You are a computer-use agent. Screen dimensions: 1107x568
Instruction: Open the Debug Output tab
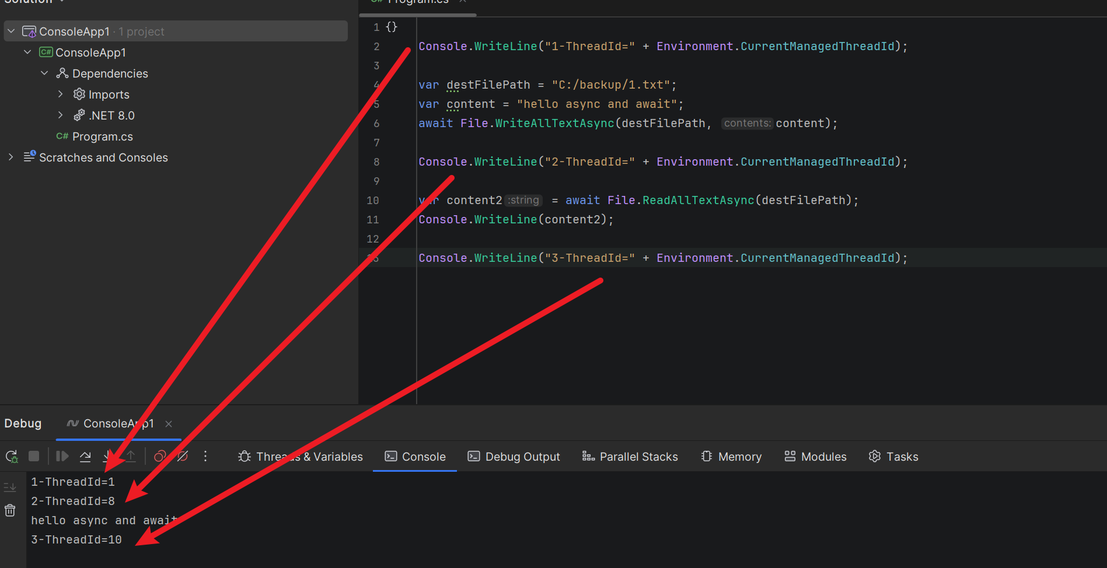(x=514, y=457)
